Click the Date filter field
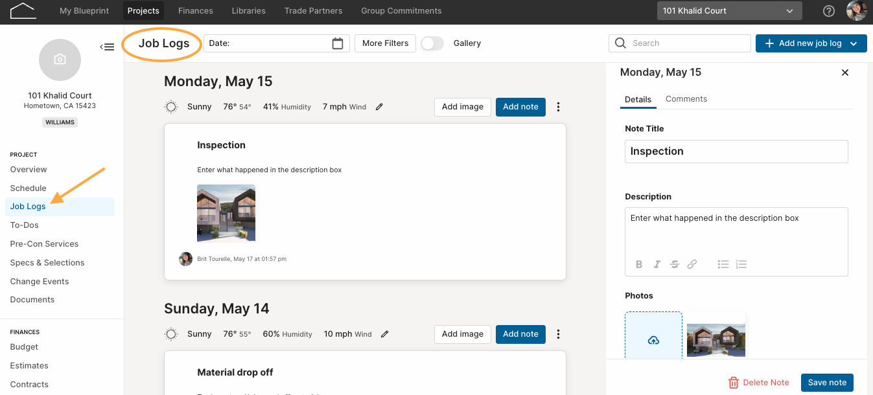This screenshot has width=873, height=395. (277, 43)
